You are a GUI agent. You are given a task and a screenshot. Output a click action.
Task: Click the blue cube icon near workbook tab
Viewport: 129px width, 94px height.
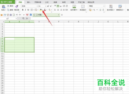[31, 15]
